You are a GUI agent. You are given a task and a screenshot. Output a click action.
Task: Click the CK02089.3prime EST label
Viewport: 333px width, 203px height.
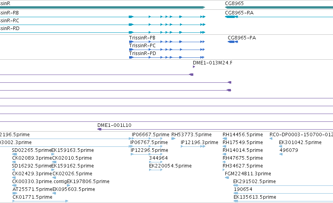coord(32,158)
